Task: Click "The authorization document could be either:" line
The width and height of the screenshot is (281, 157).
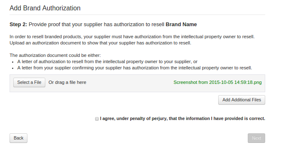Action: (55, 55)
